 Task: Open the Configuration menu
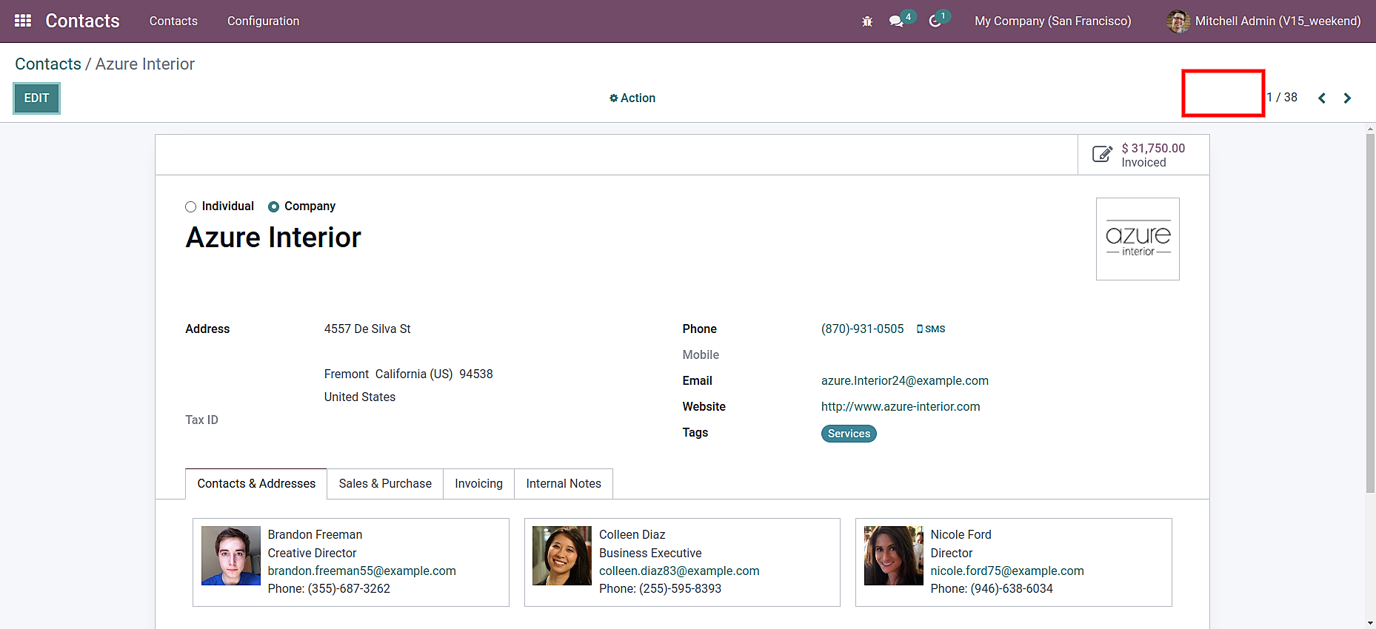tap(263, 21)
